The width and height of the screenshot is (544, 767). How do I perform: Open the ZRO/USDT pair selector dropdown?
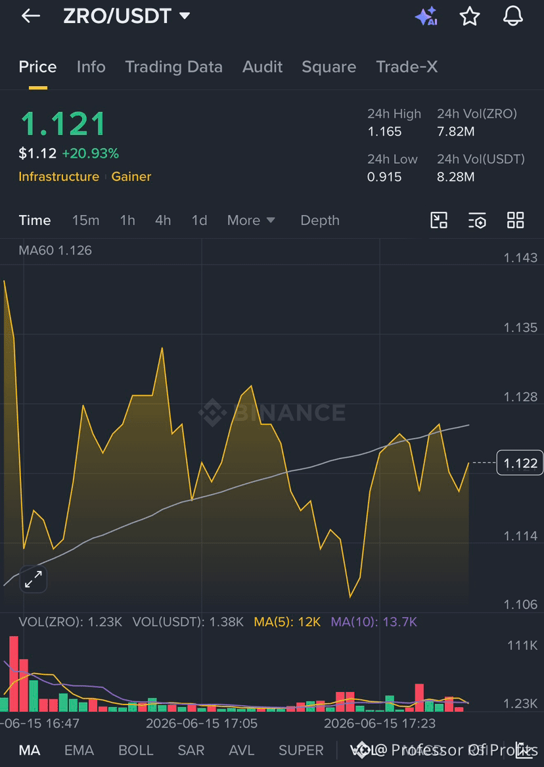127,16
